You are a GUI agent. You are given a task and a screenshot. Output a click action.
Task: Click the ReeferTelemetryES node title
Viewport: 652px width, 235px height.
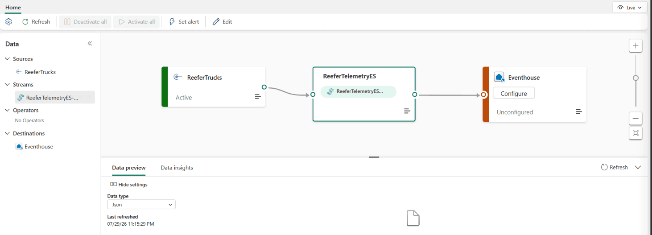[349, 76]
